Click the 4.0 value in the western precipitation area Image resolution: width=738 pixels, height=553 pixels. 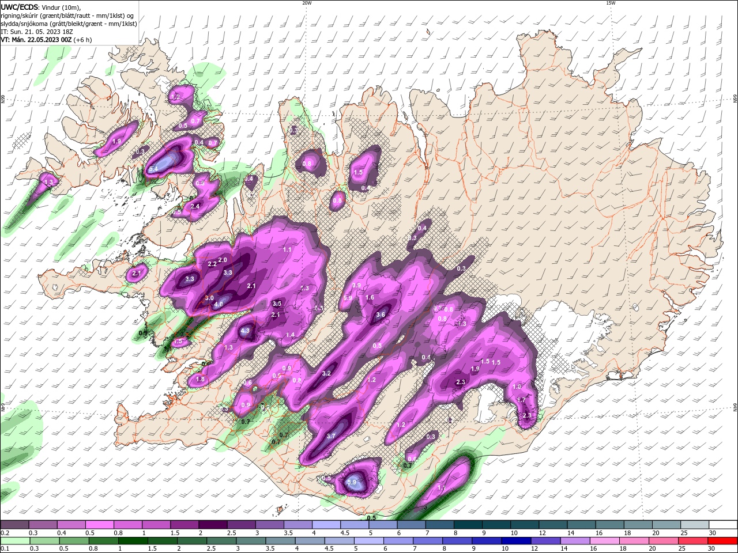pos(219,304)
